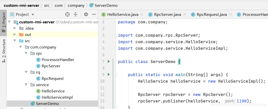
Task: Select the .idea folder in tree
Action: (29, 28)
